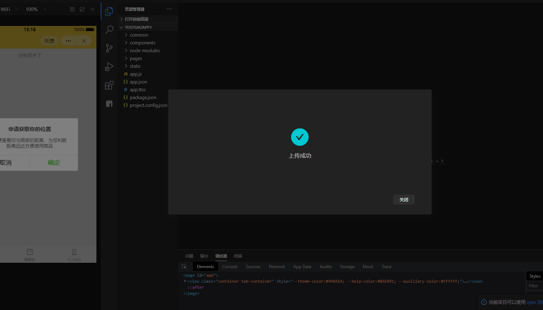
Task: Select the Console devtools tab
Action: [x=230, y=267]
